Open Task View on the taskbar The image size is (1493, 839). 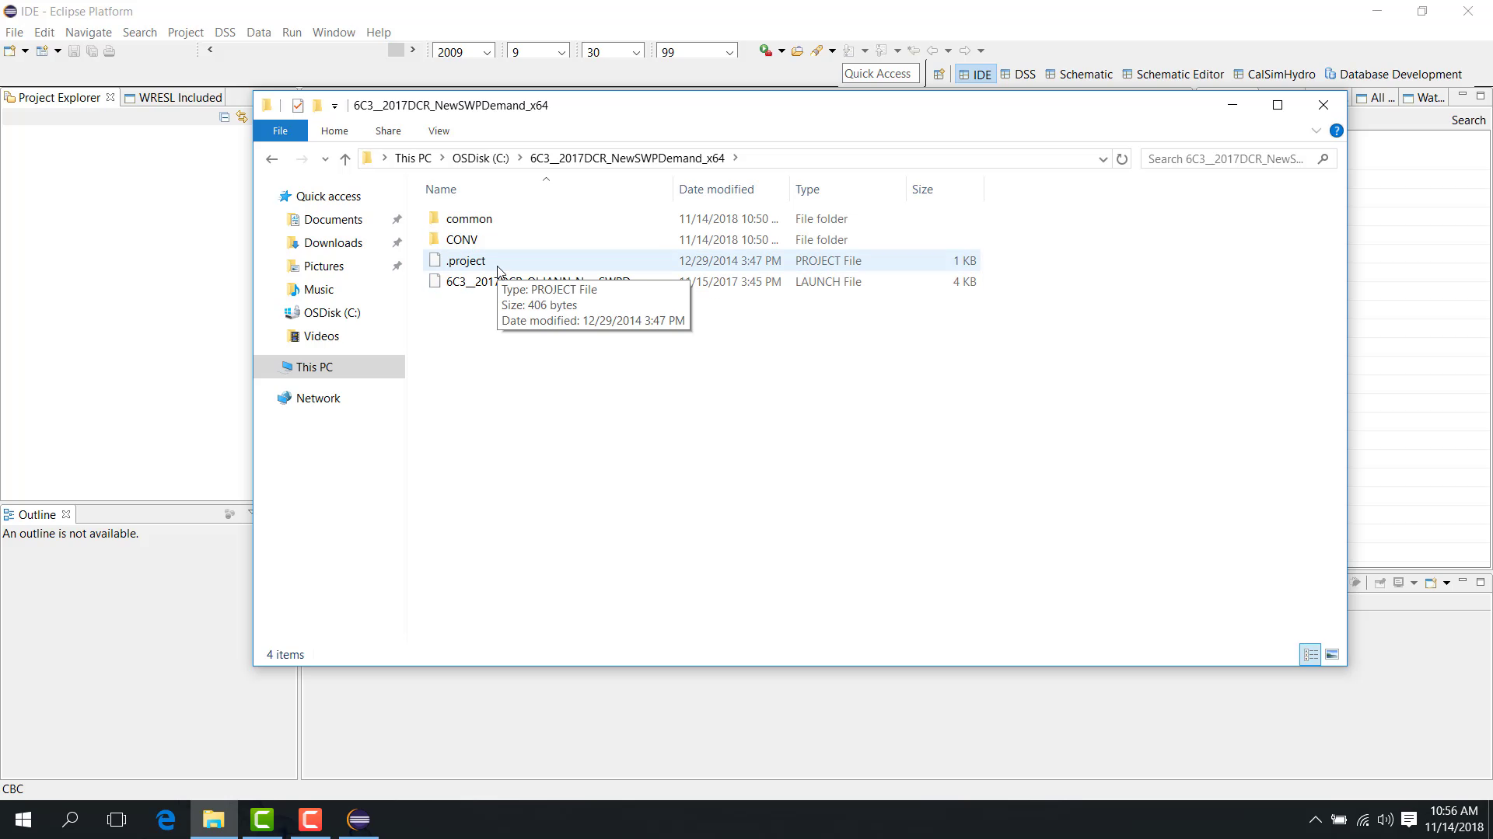click(x=117, y=820)
